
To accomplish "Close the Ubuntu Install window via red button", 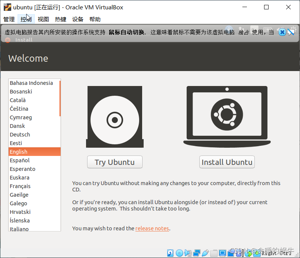I will [7, 40].
